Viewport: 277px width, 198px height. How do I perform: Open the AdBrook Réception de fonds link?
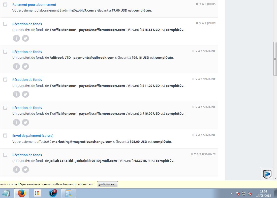(27, 52)
